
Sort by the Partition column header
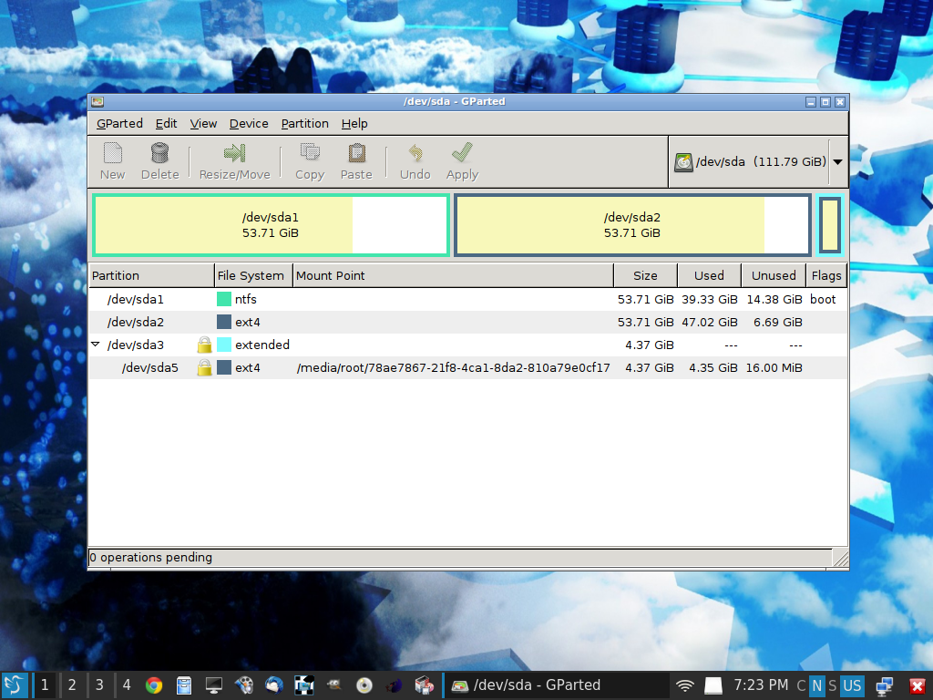[151, 275]
